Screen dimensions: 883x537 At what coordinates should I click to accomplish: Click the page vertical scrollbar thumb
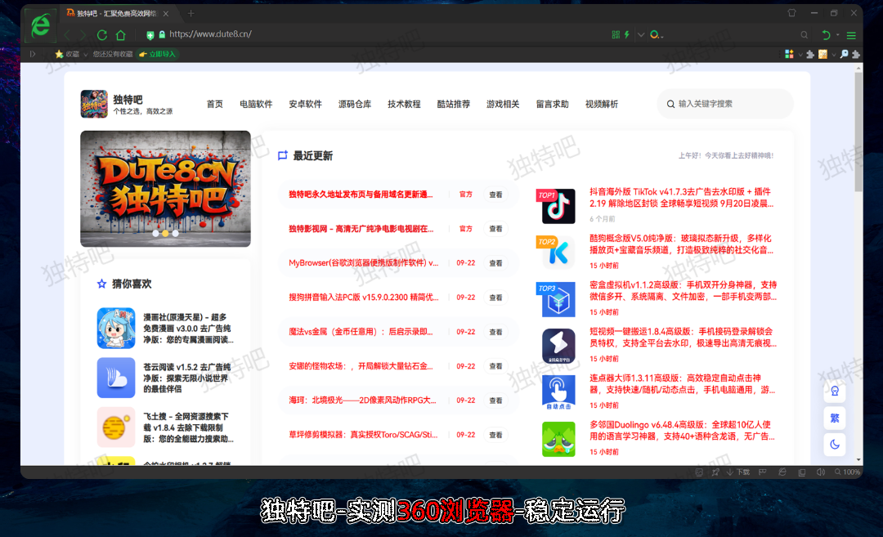858,131
